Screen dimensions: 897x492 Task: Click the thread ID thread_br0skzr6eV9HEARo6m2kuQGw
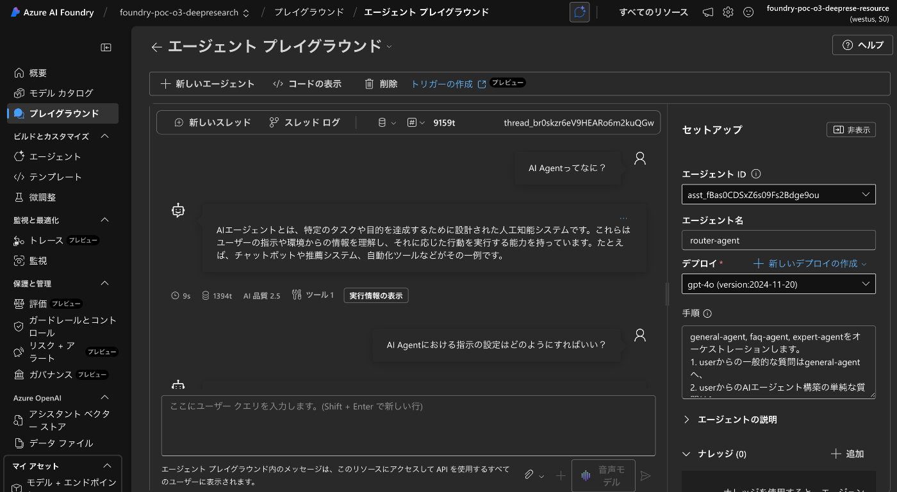[579, 122]
